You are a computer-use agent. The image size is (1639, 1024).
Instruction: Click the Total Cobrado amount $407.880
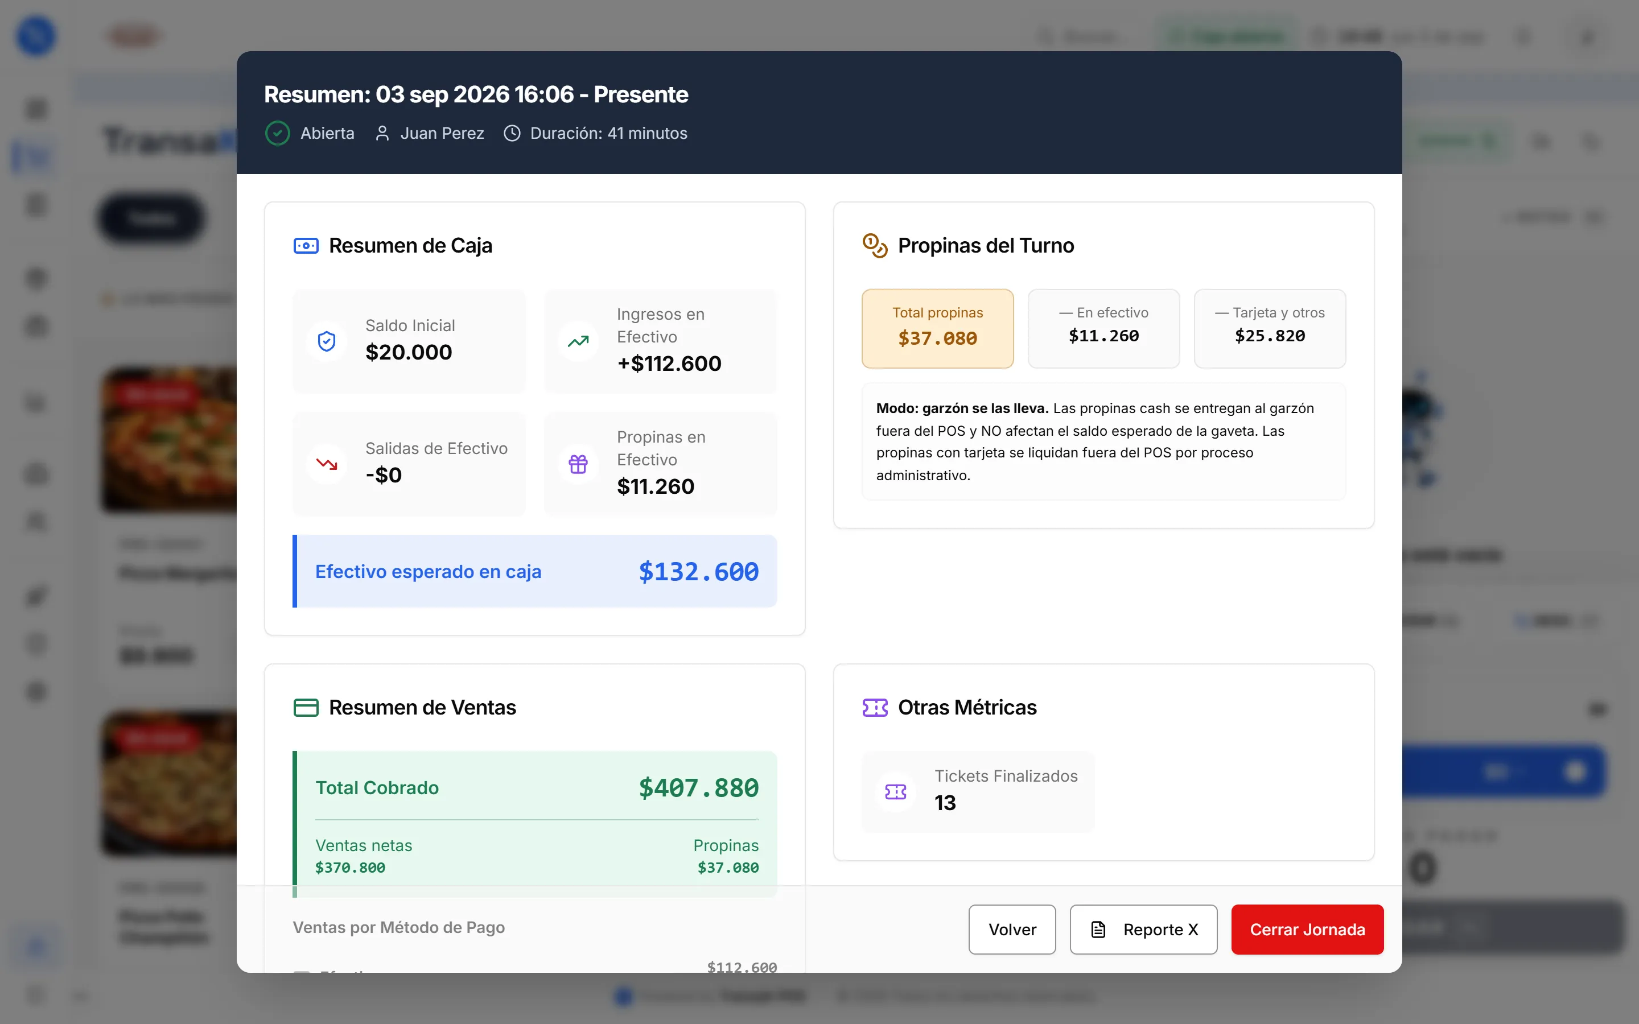[698, 788]
